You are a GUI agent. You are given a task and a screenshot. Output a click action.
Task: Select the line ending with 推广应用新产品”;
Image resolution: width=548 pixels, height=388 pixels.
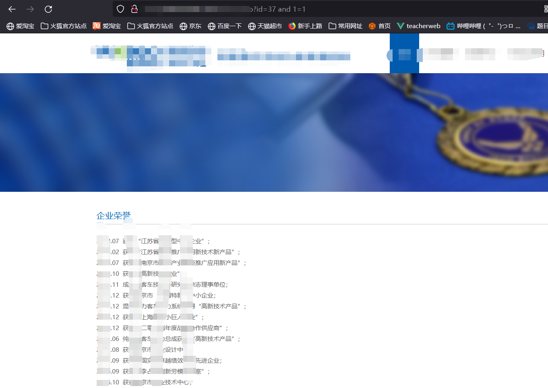tap(172, 263)
